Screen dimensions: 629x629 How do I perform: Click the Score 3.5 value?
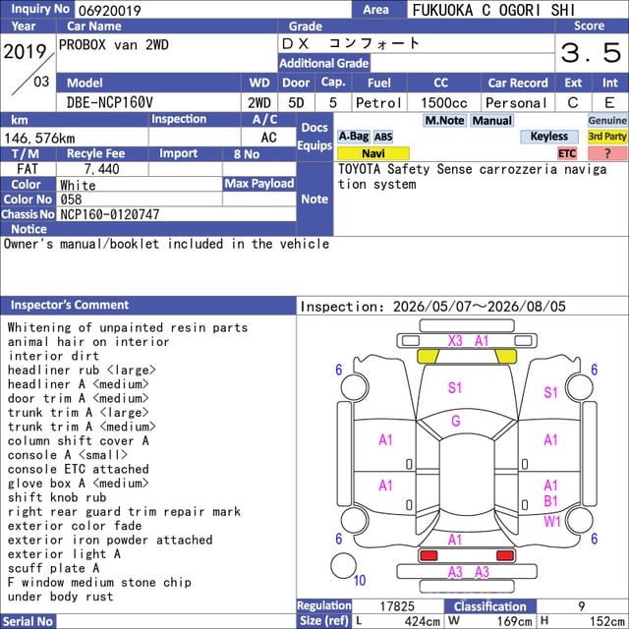(x=591, y=52)
